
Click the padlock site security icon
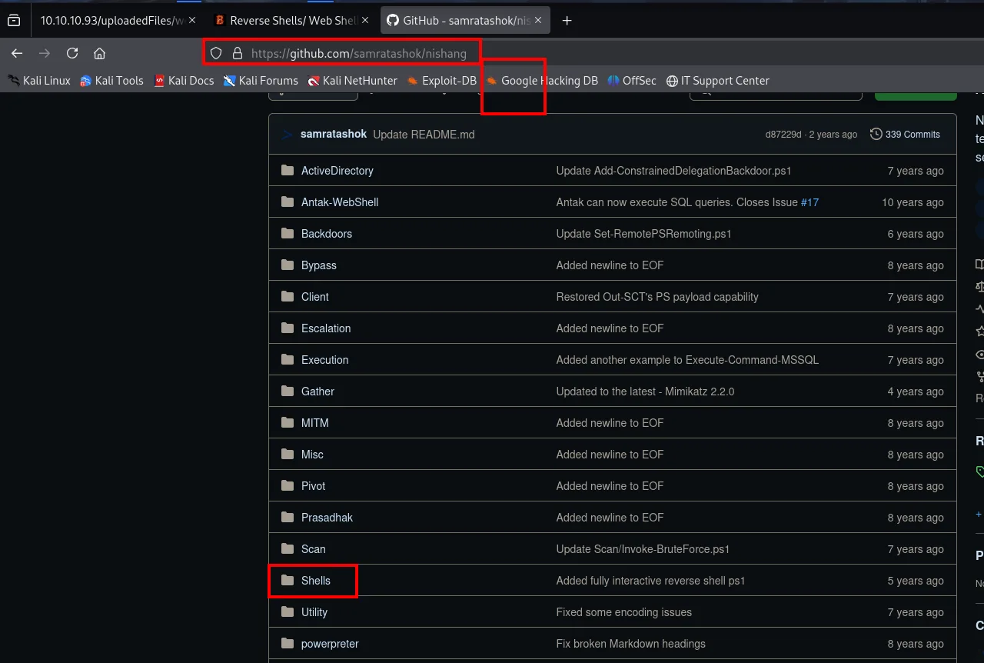[x=238, y=53]
